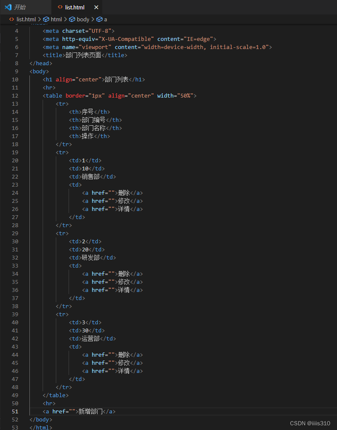Open the html breadcrumb segment
337x430 pixels.
56,20
